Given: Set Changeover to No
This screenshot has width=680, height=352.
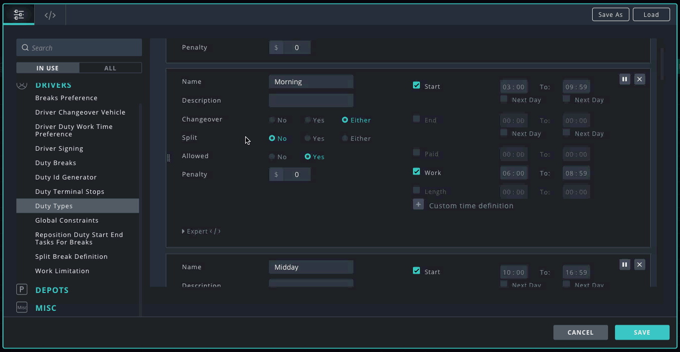Looking at the screenshot, I should (x=272, y=120).
